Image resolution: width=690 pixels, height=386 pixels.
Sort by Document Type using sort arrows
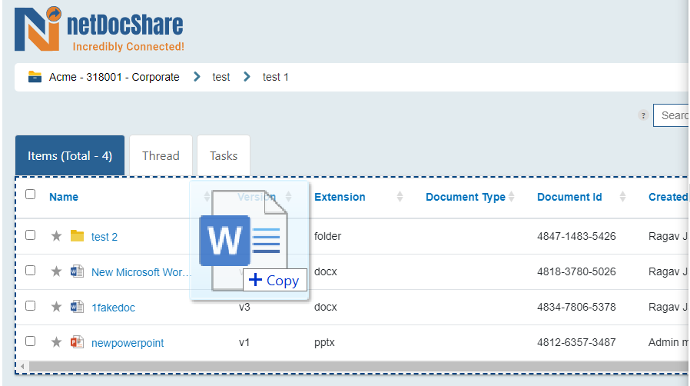(x=511, y=197)
